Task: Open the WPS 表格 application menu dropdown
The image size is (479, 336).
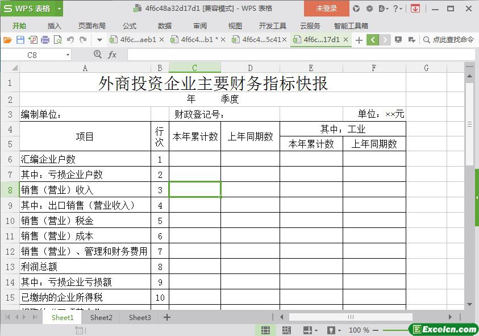Action: click(x=59, y=9)
